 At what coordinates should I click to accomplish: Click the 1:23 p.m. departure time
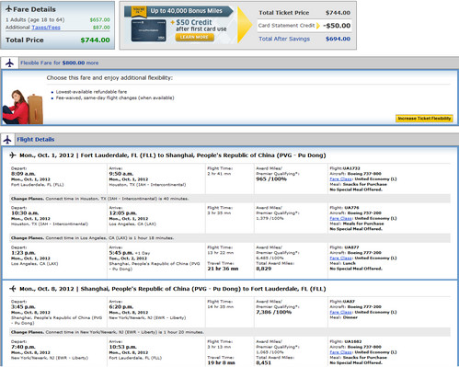tap(23, 253)
